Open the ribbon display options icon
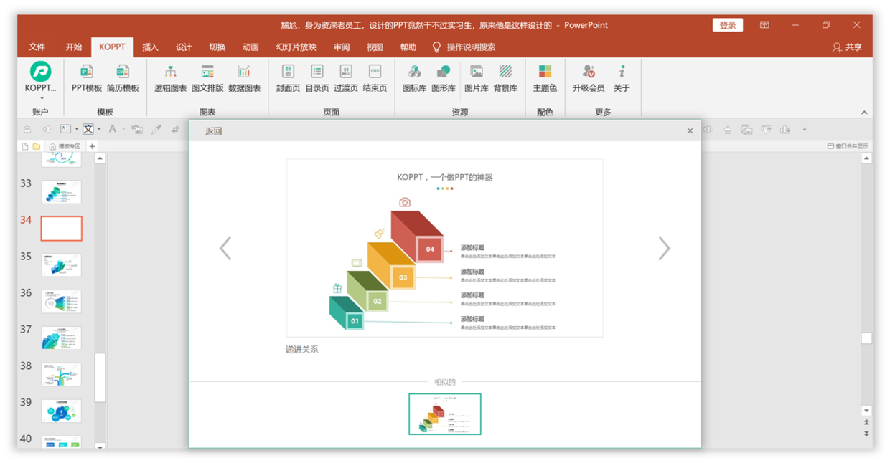Screen dimensions: 890x463 (x=764, y=25)
